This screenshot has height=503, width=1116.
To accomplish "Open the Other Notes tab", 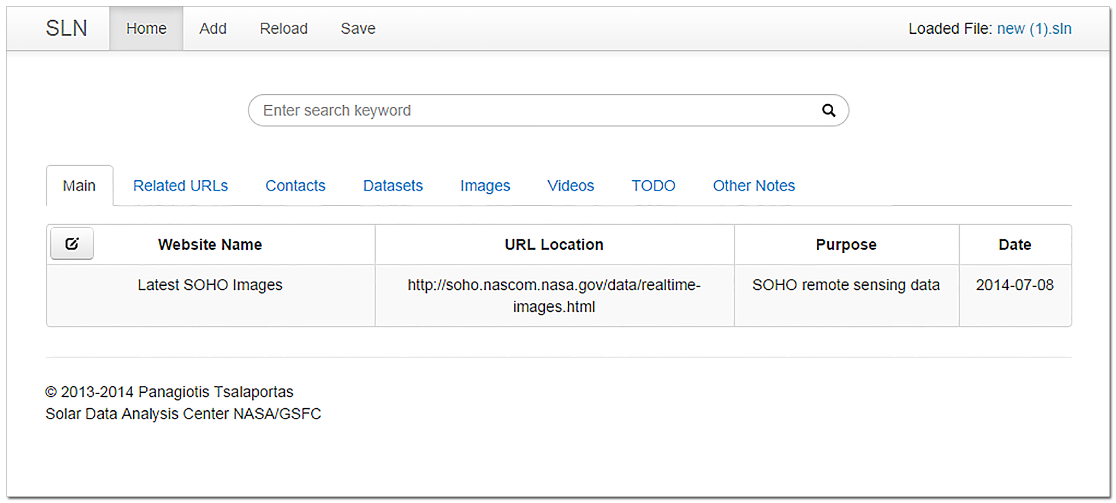I will pos(753,186).
